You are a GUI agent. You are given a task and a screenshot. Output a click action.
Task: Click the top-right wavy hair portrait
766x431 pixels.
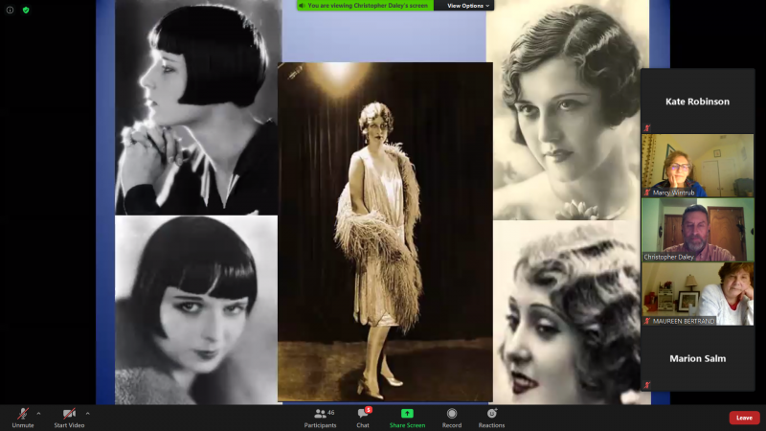tap(568, 110)
